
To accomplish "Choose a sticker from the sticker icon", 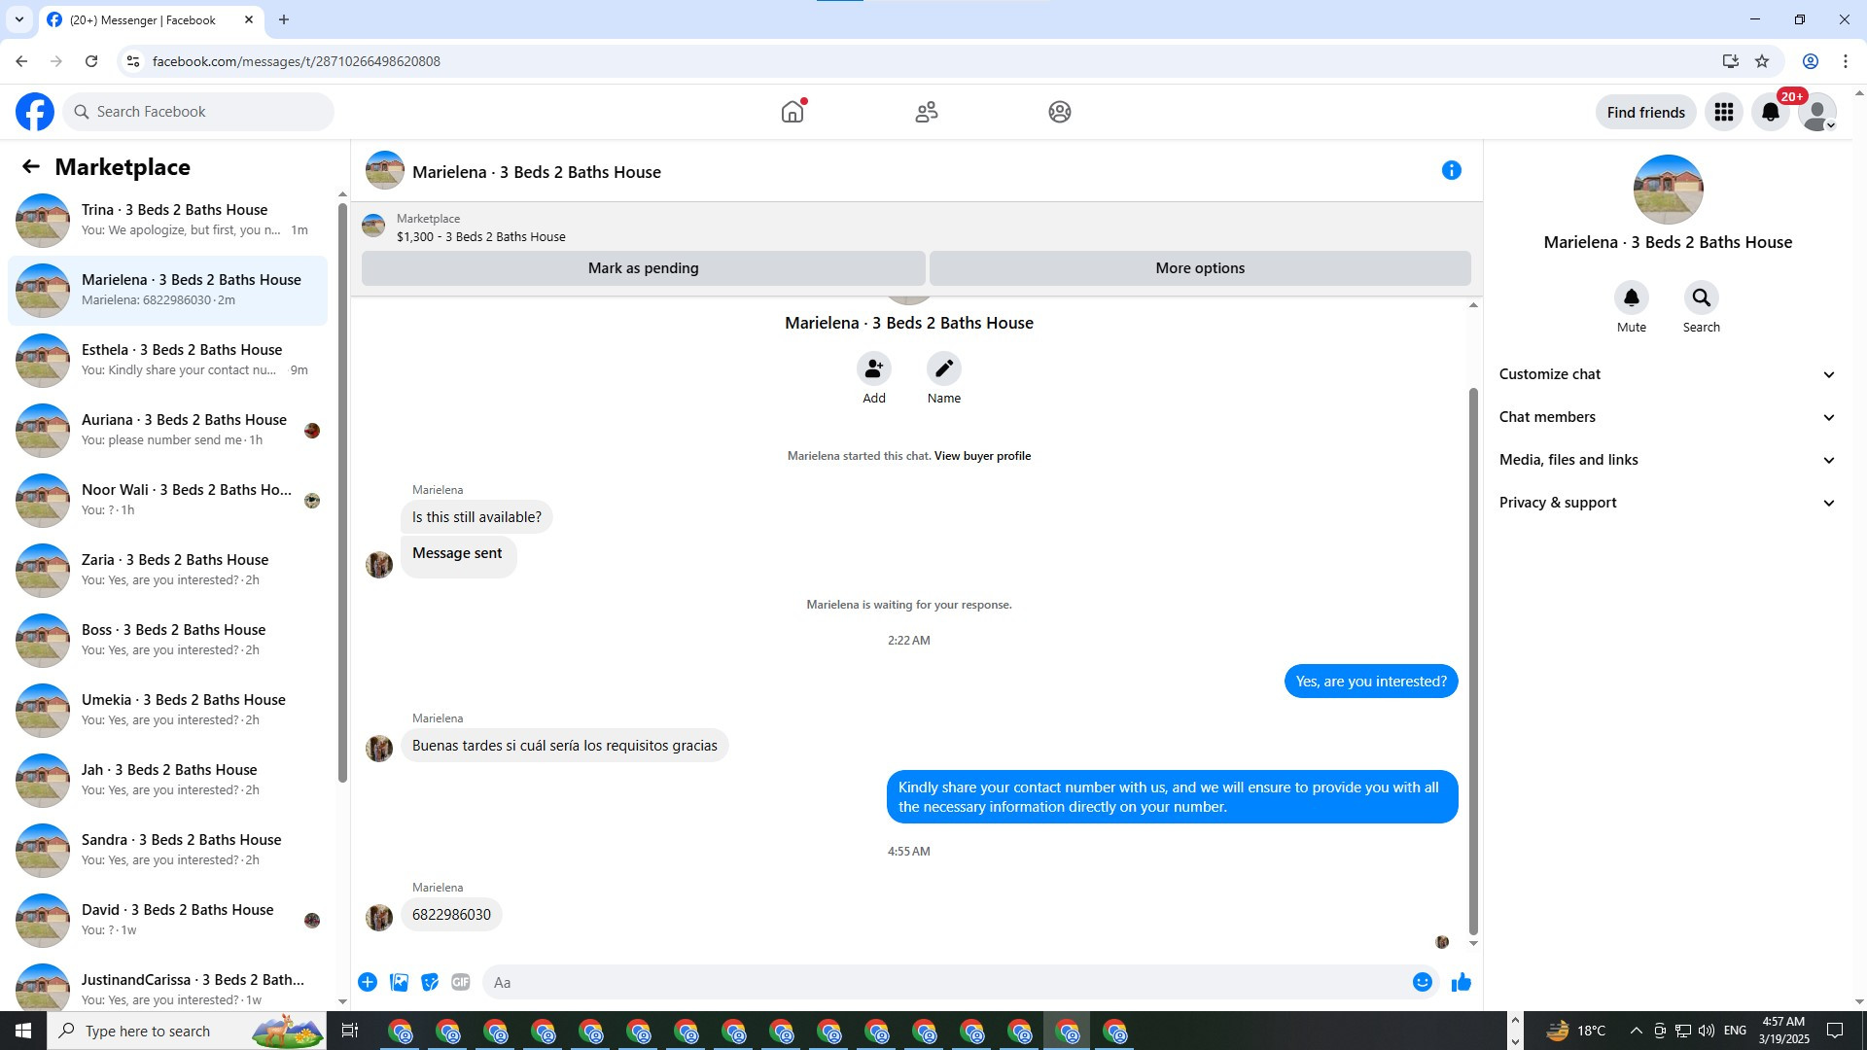I will click(x=430, y=982).
